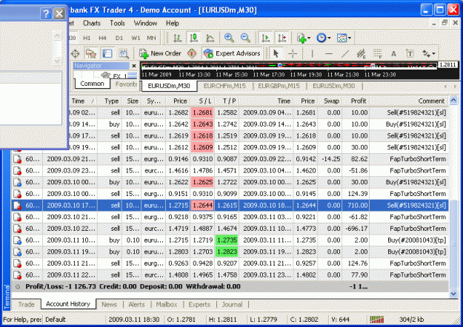Switch to the Mailbox terminal tab
The height and width of the screenshot is (327, 463).
(167, 304)
